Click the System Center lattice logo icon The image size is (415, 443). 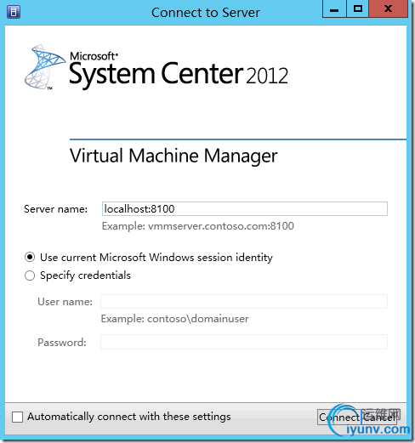tap(44, 67)
